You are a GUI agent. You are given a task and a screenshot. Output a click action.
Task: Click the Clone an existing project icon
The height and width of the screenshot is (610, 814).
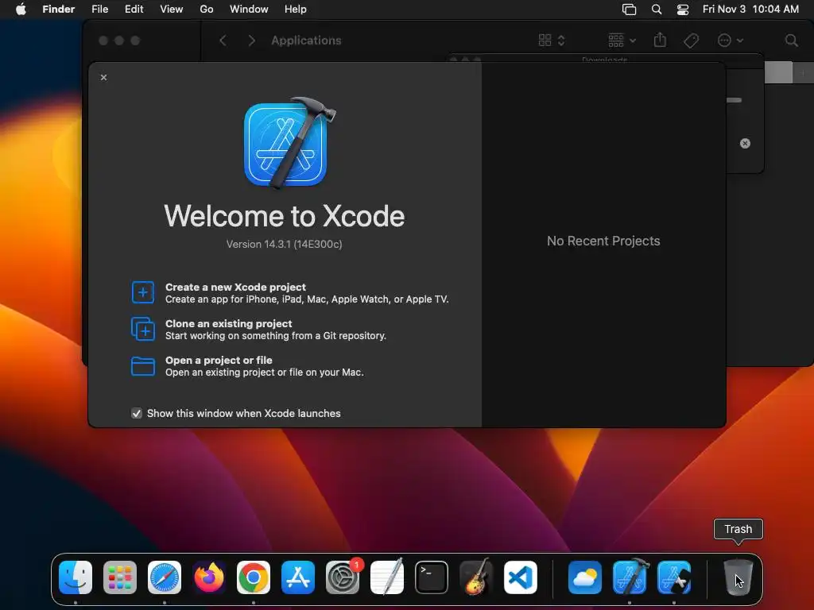pyautogui.click(x=143, y=330)
